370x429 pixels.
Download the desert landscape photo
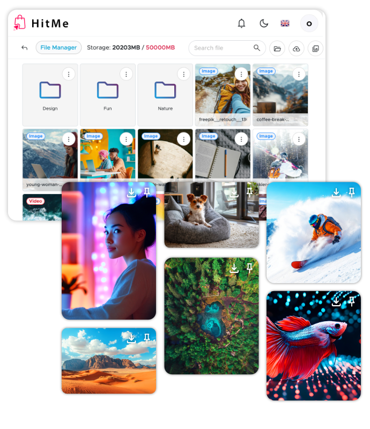coord(131,338)
